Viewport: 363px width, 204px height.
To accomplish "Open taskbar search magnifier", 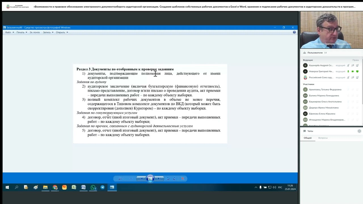I will (16, 187).
